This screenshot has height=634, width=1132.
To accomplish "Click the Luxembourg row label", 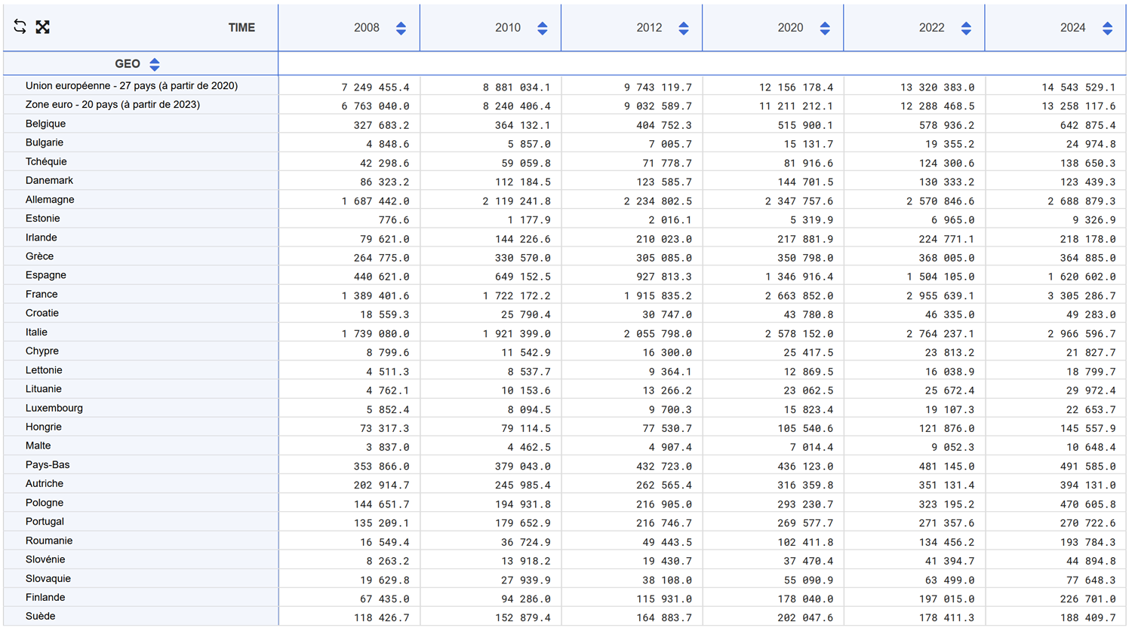I will (54, 408).
